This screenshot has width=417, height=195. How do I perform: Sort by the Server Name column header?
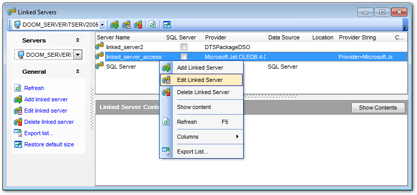pyautogui.click(x=130, y=37)
